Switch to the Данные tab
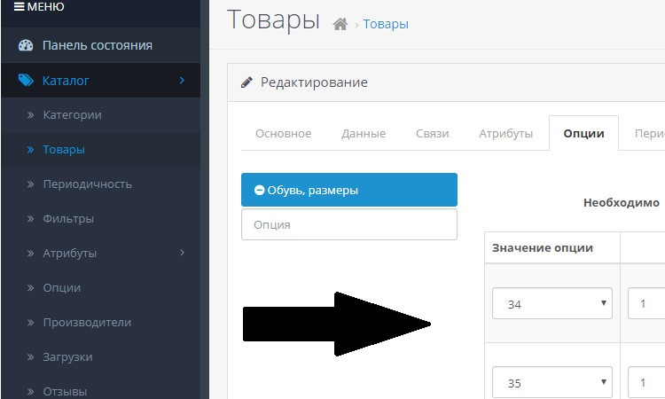665x399 pixels. (364, 134)
